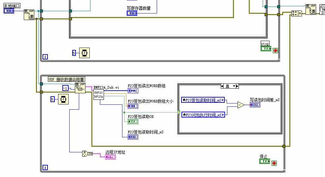The height and width of the screenshot is (177, 325).
Task: Click the constant 5 wired to the lower loop timer
Action: click(x=52, y=100)
